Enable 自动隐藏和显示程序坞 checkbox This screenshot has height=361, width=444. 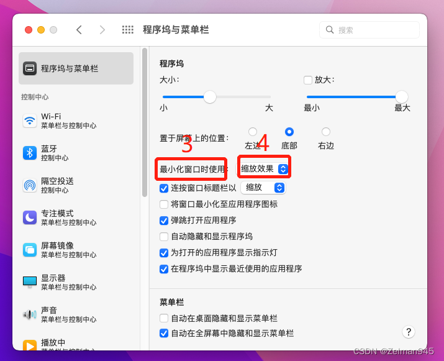164,237
